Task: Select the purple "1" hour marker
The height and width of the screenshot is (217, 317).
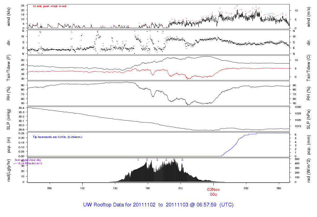Action: (138, 160)
